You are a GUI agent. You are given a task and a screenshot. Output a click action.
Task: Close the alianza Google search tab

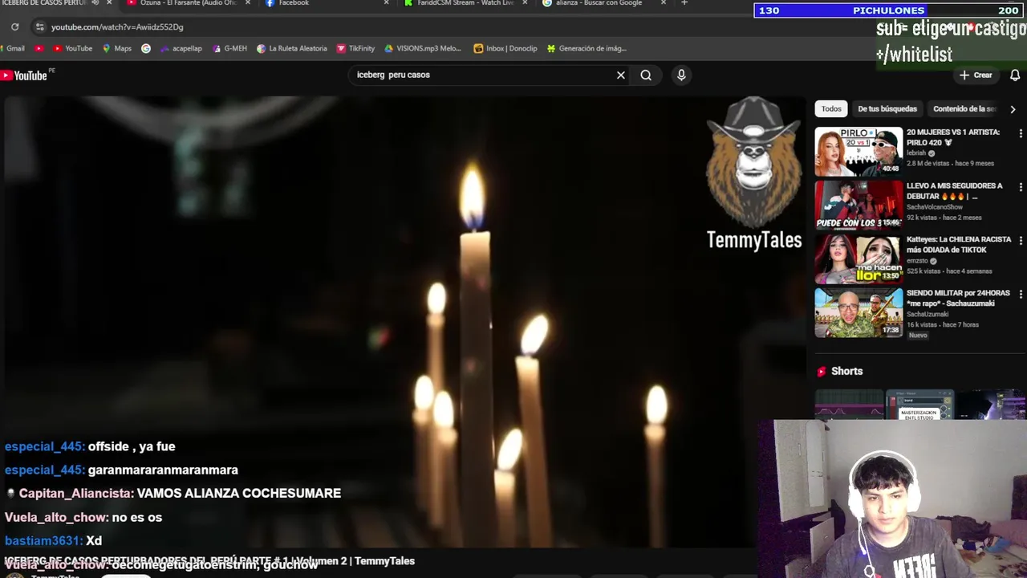[664, 3]
